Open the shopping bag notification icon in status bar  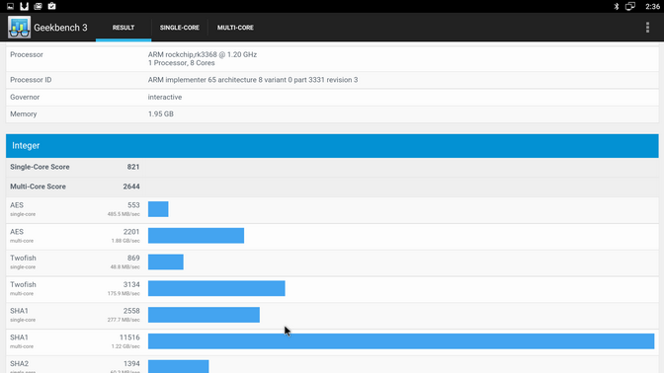[51, 6]
